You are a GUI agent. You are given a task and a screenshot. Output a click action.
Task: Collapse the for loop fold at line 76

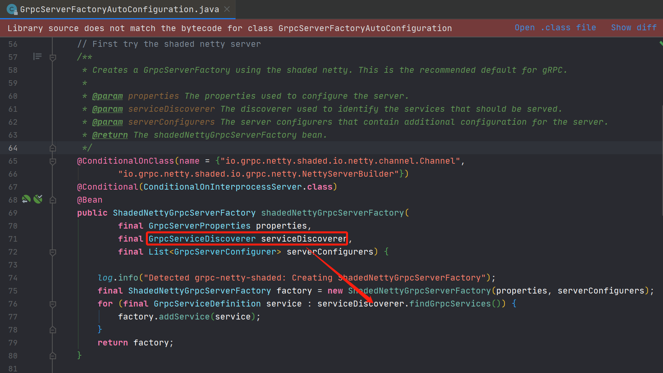point(53,304)
